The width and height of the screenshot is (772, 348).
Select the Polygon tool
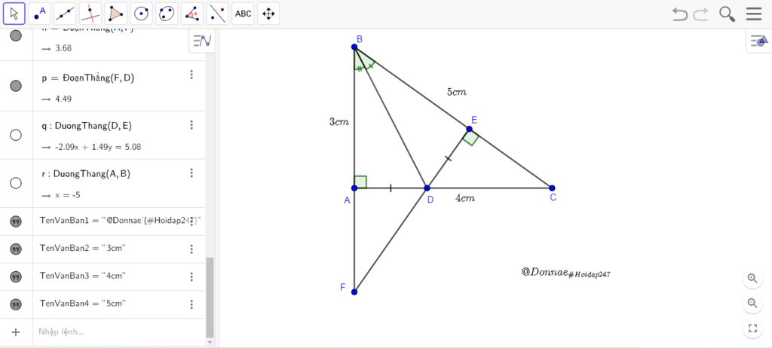pos(116,14)
